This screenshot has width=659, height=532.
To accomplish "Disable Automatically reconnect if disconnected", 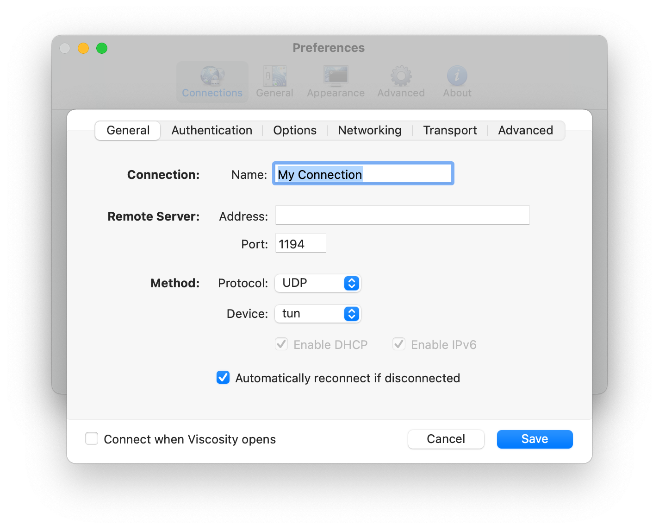I will pyautogui.click(x=223, y=377).
